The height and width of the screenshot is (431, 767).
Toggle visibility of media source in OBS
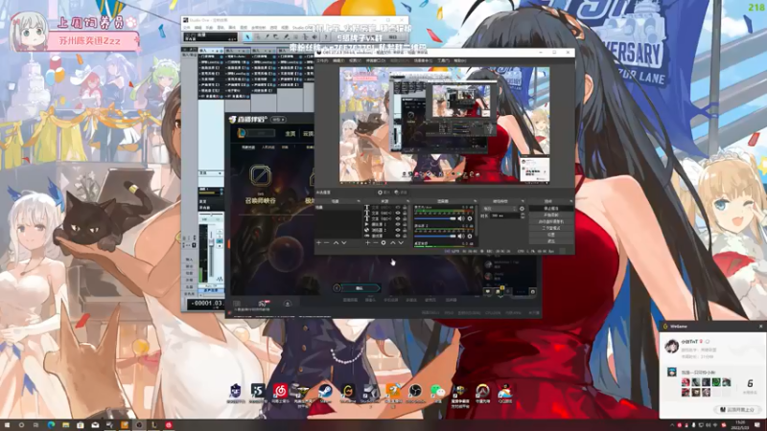tap(398, 224)
